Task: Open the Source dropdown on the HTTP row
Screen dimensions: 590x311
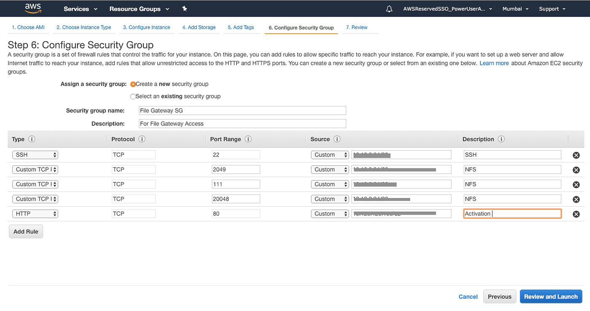Action: 330,213
